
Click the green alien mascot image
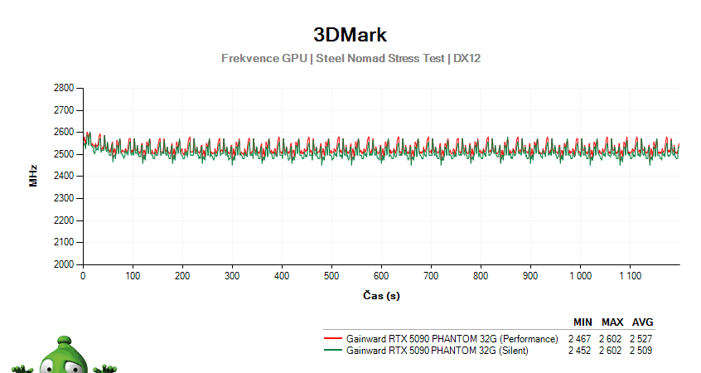(x=64, y=355)
